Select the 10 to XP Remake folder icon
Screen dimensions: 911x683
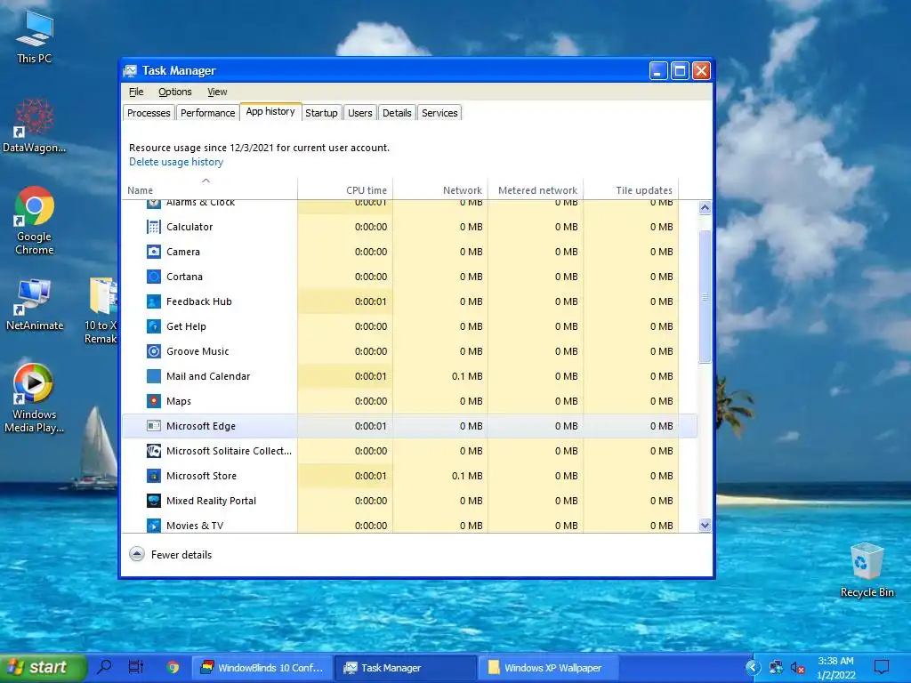101,310
